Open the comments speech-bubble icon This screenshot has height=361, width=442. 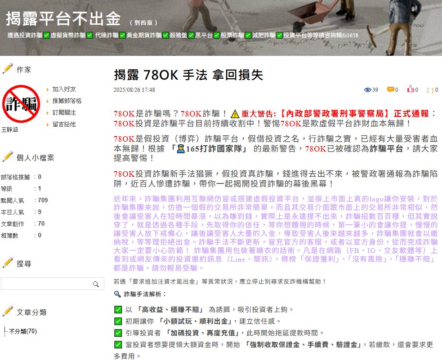390,90
